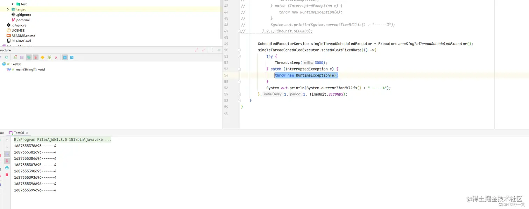Screen dimensions: 529x209
Task: Click the Up the stack trace arrow
Action: [x=7, y=140]
